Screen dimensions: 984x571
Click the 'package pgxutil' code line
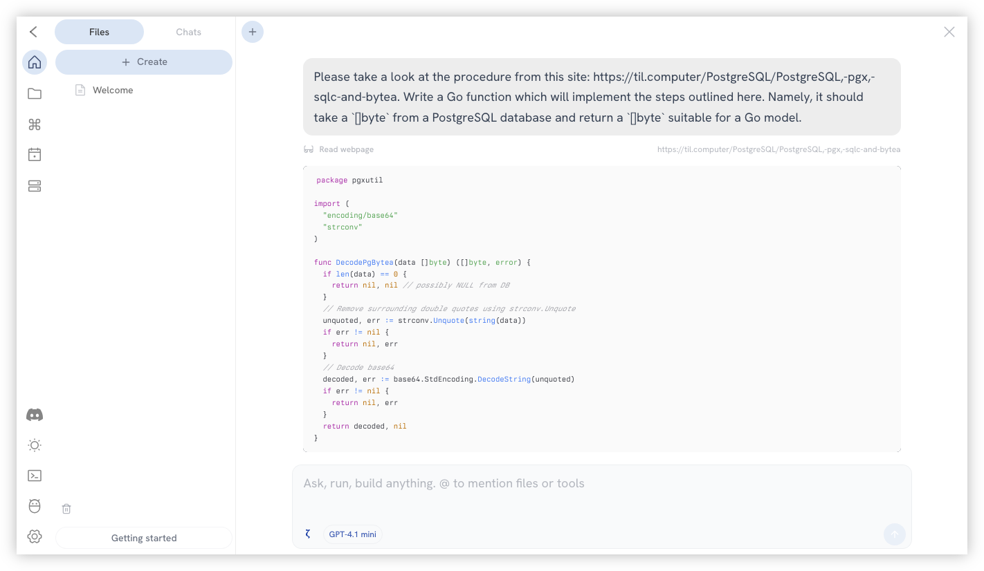(349, 180)
